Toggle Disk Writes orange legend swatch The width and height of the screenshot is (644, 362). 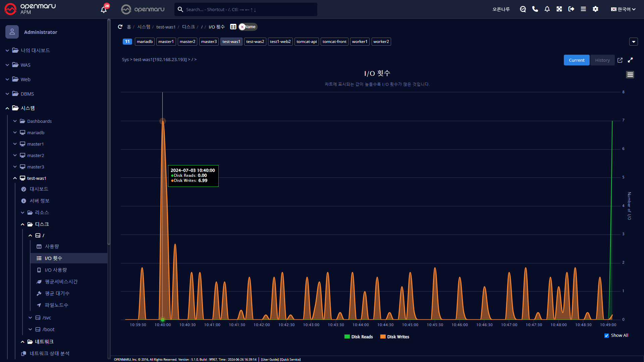pyautogui.click(x=383, y=337)
